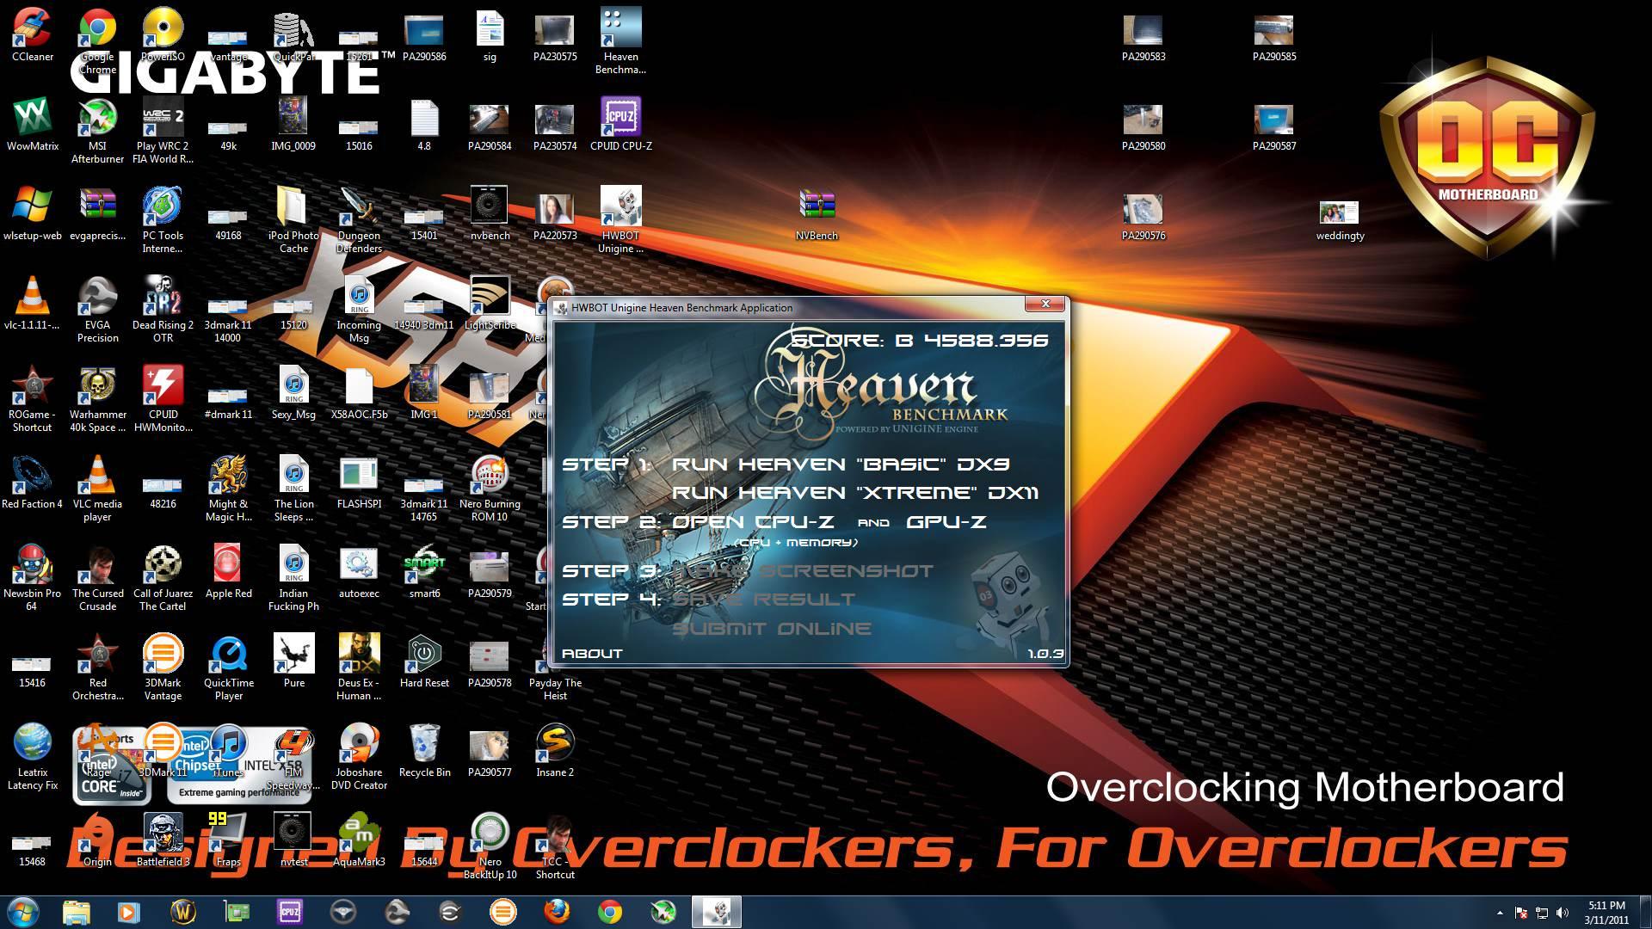Select the PA290585 image thumbnail

[1274, 39]
